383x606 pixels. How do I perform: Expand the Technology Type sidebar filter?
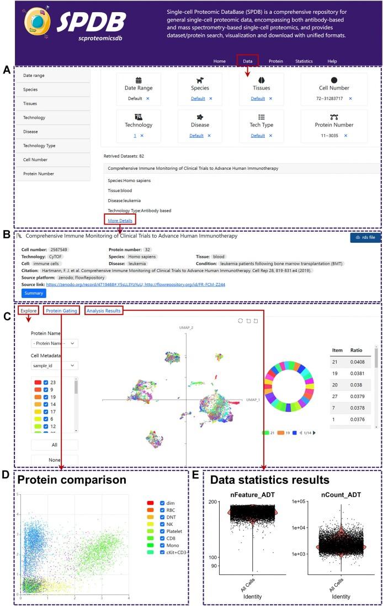click(x=53, y=146)
